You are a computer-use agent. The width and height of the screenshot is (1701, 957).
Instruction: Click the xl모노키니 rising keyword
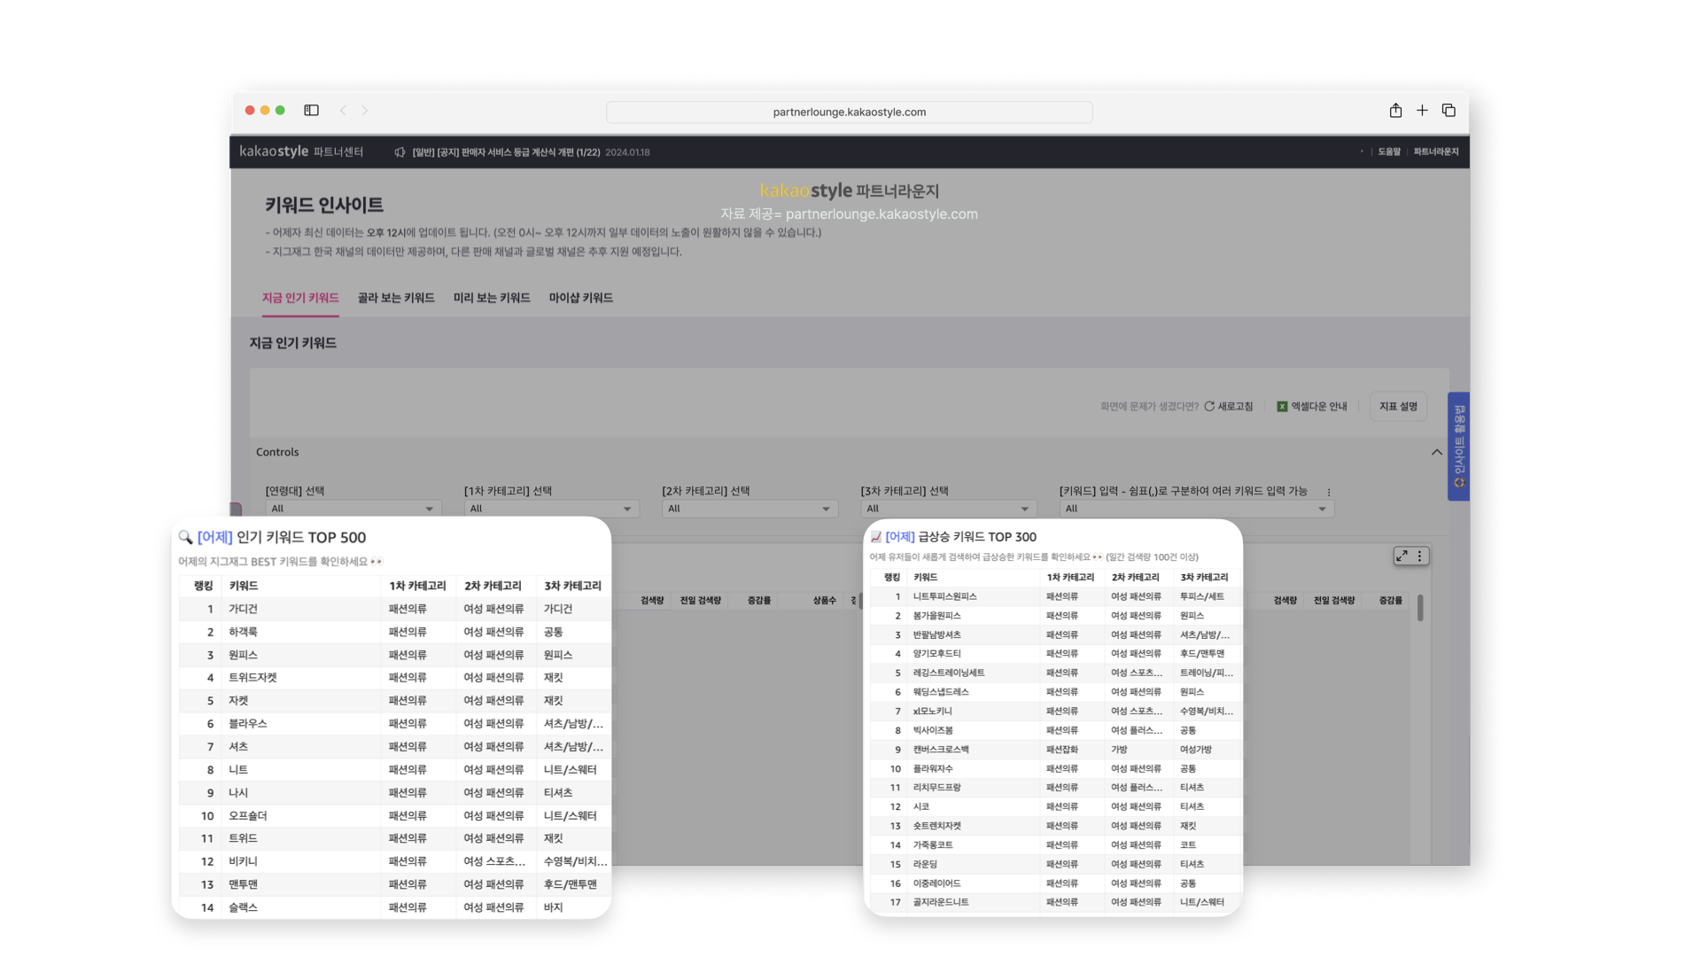tap(932, 712)
